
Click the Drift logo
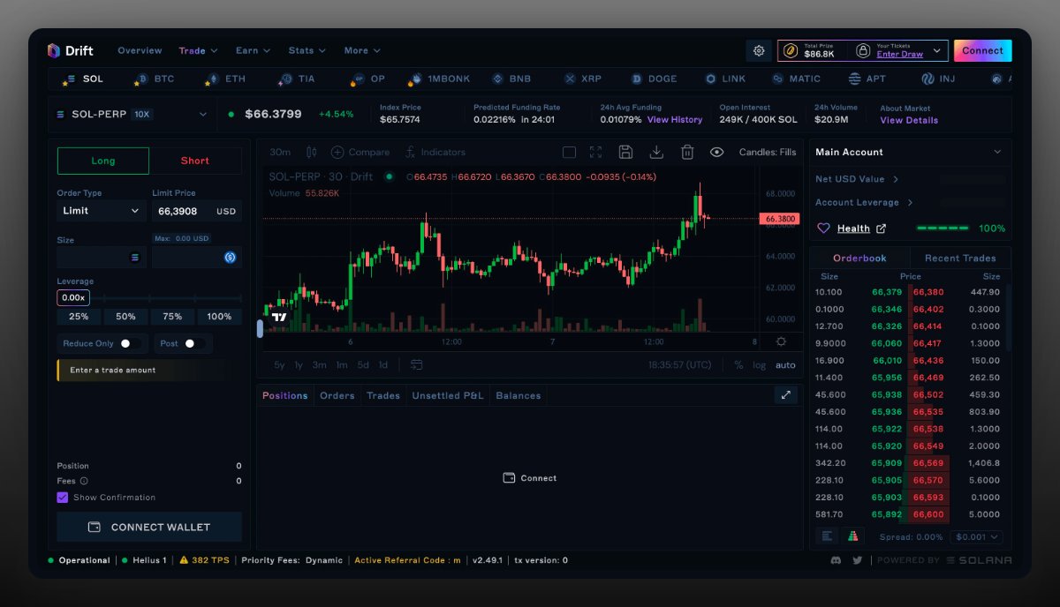pyautogui.click(x=70, y=51)
